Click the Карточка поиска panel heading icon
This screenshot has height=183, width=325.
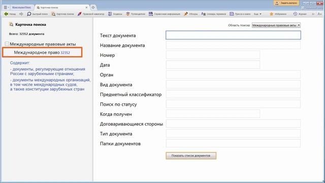11,24
